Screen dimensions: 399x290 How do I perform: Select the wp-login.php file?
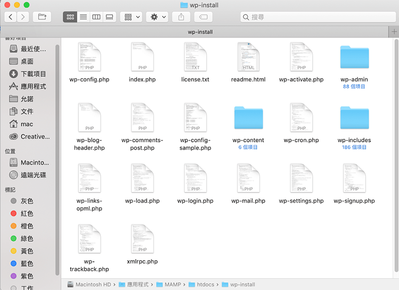(195, 184)
